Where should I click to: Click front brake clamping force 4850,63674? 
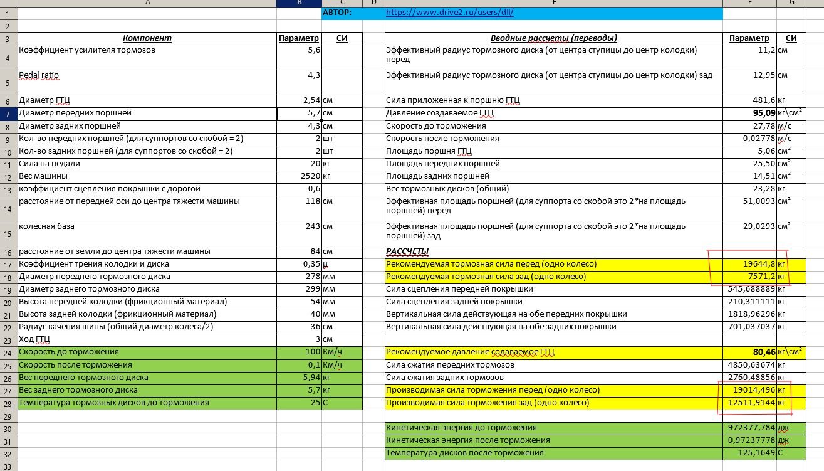point(749,365)
